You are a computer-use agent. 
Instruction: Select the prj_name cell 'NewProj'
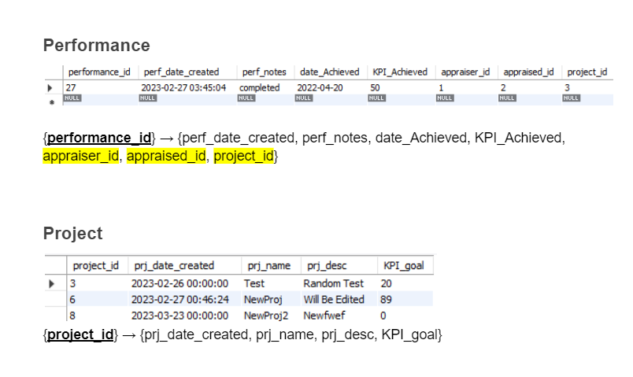[271, 300]
